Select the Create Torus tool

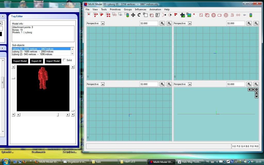226,15
